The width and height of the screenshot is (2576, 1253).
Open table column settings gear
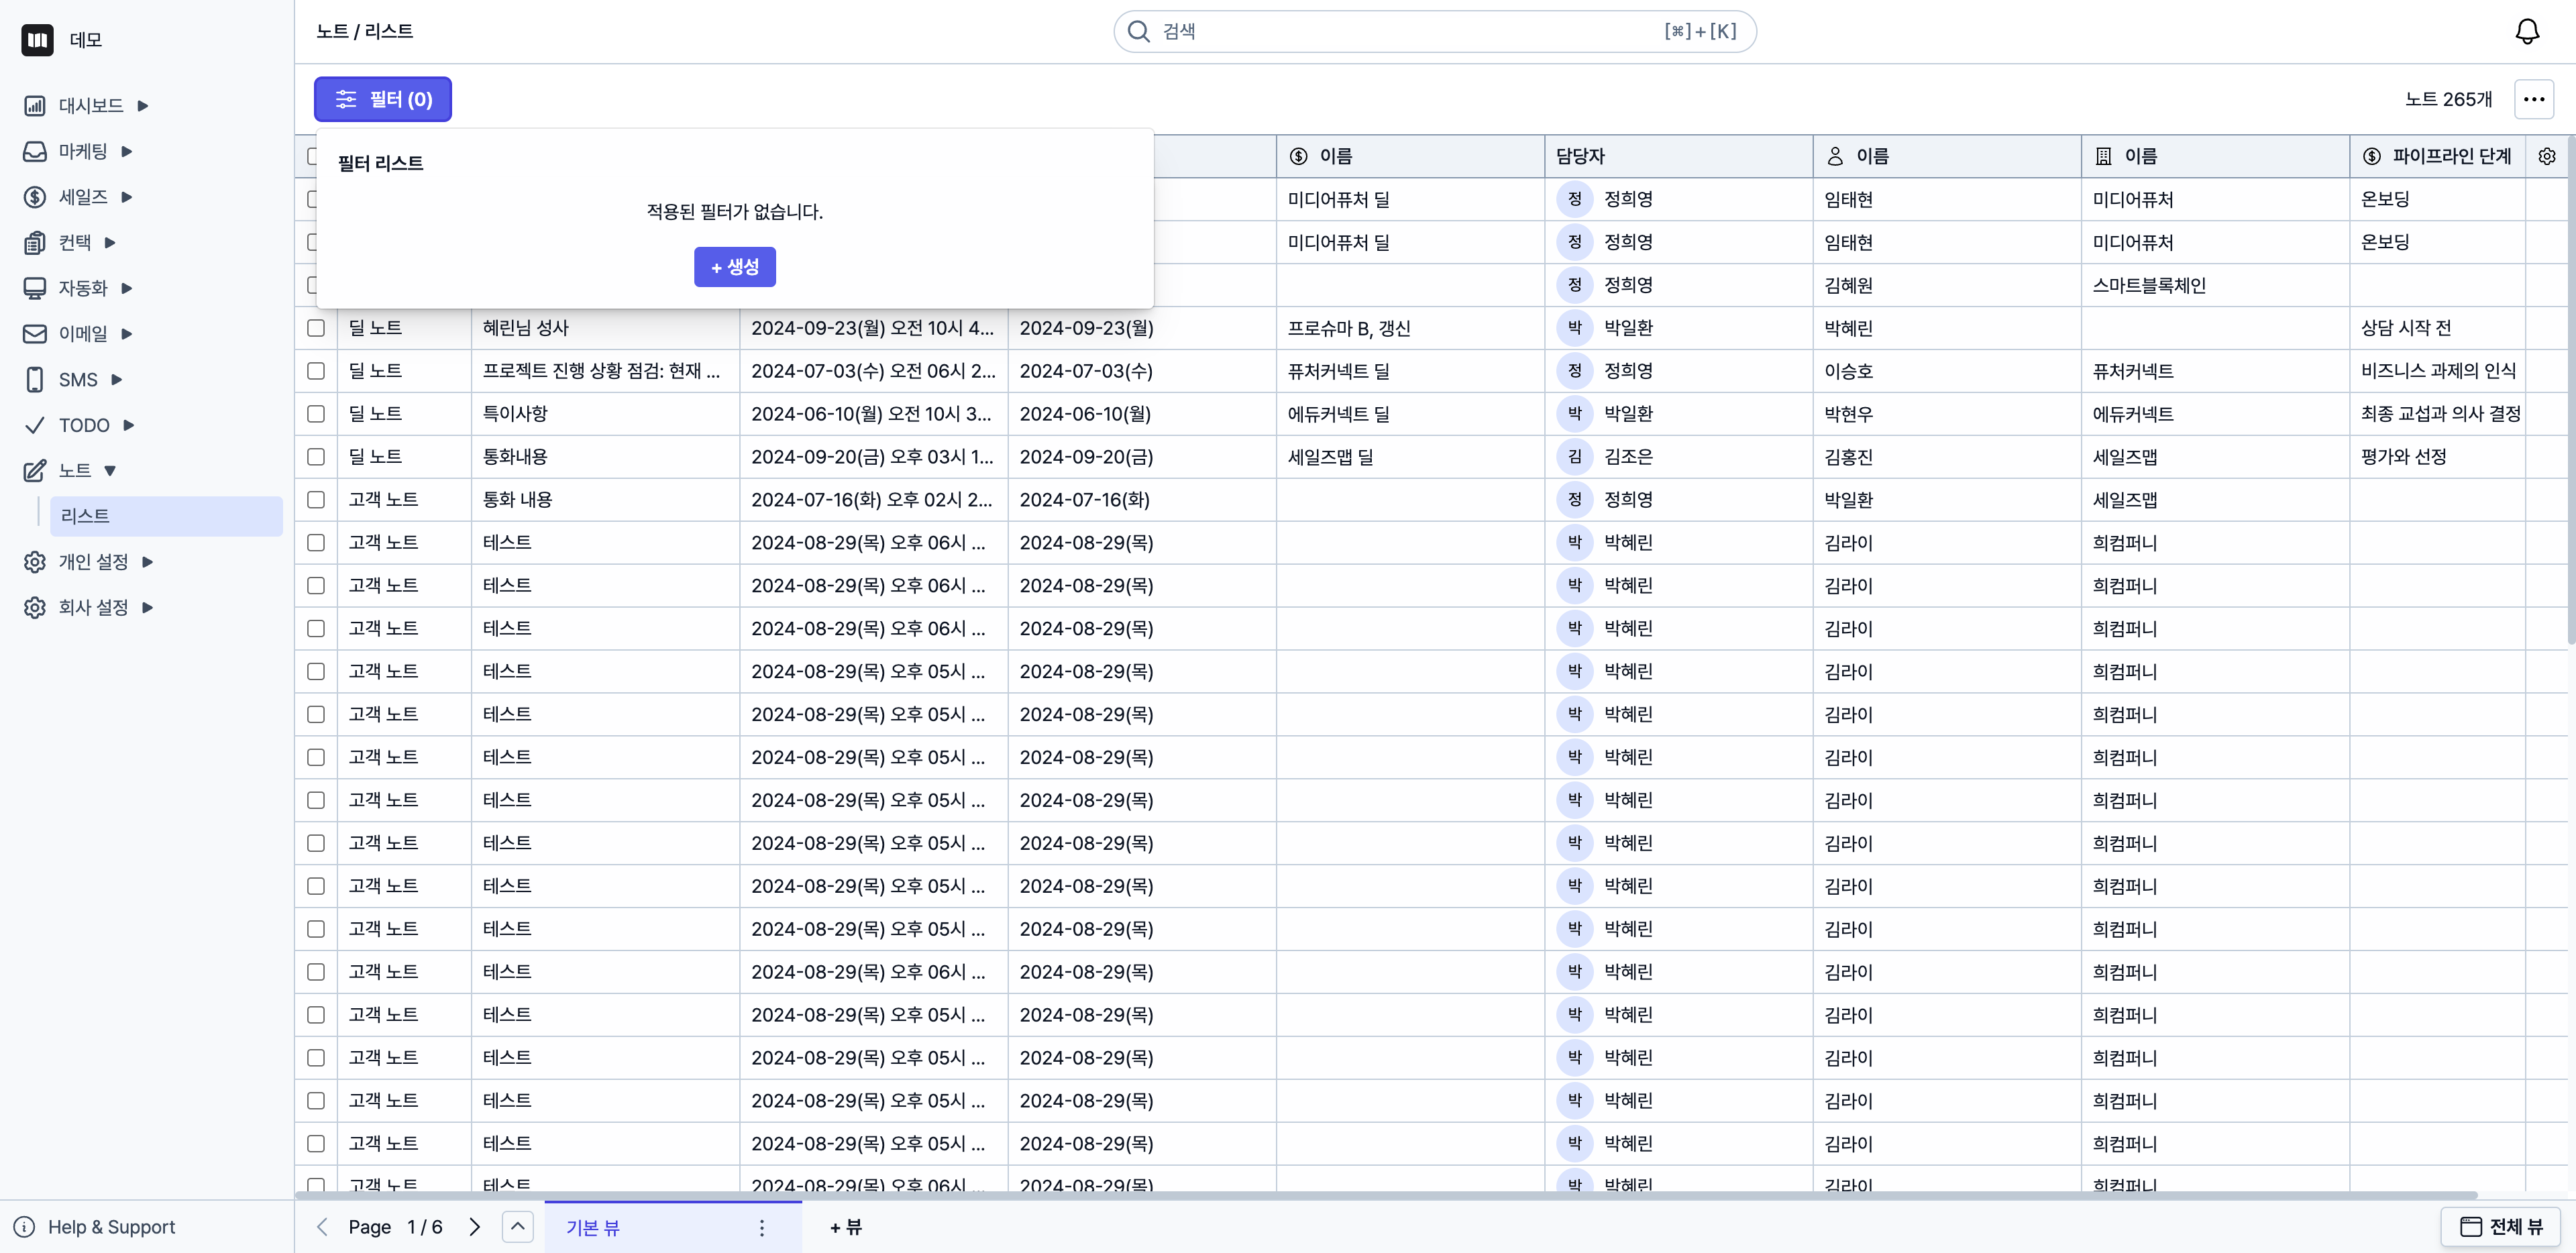[x=2547, y=157]
